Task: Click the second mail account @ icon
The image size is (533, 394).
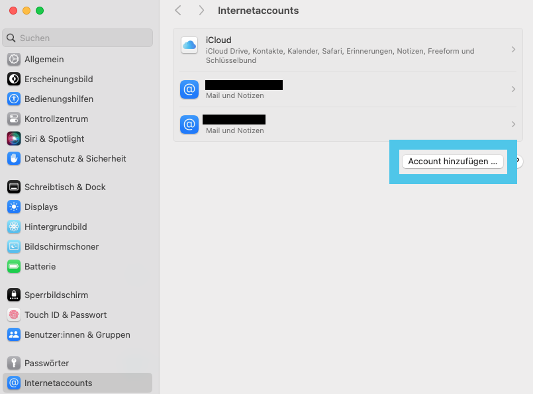Action: click(189, 124)
